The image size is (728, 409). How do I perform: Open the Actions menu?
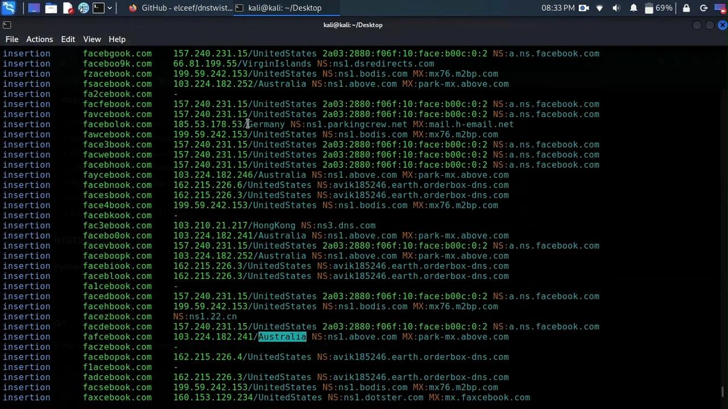[x=39, y=39]
